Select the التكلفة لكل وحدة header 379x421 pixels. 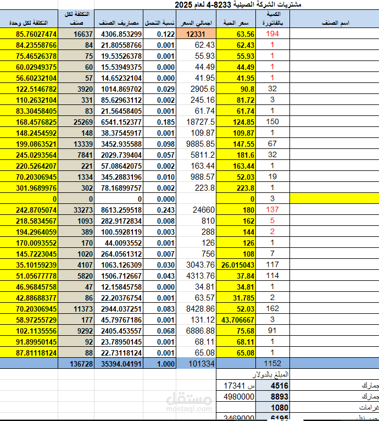click(29, 19)
